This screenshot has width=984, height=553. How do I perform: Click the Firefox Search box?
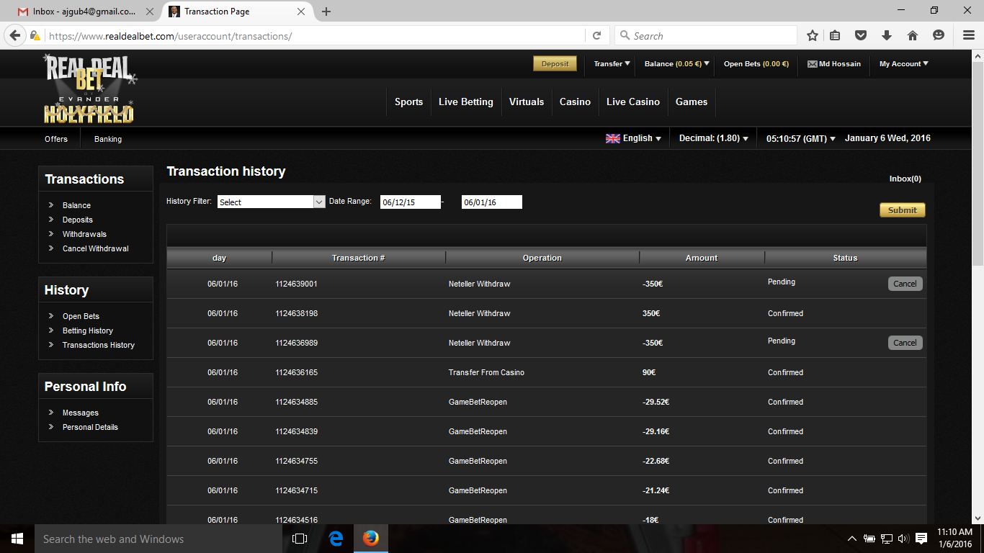coord(706,35)
